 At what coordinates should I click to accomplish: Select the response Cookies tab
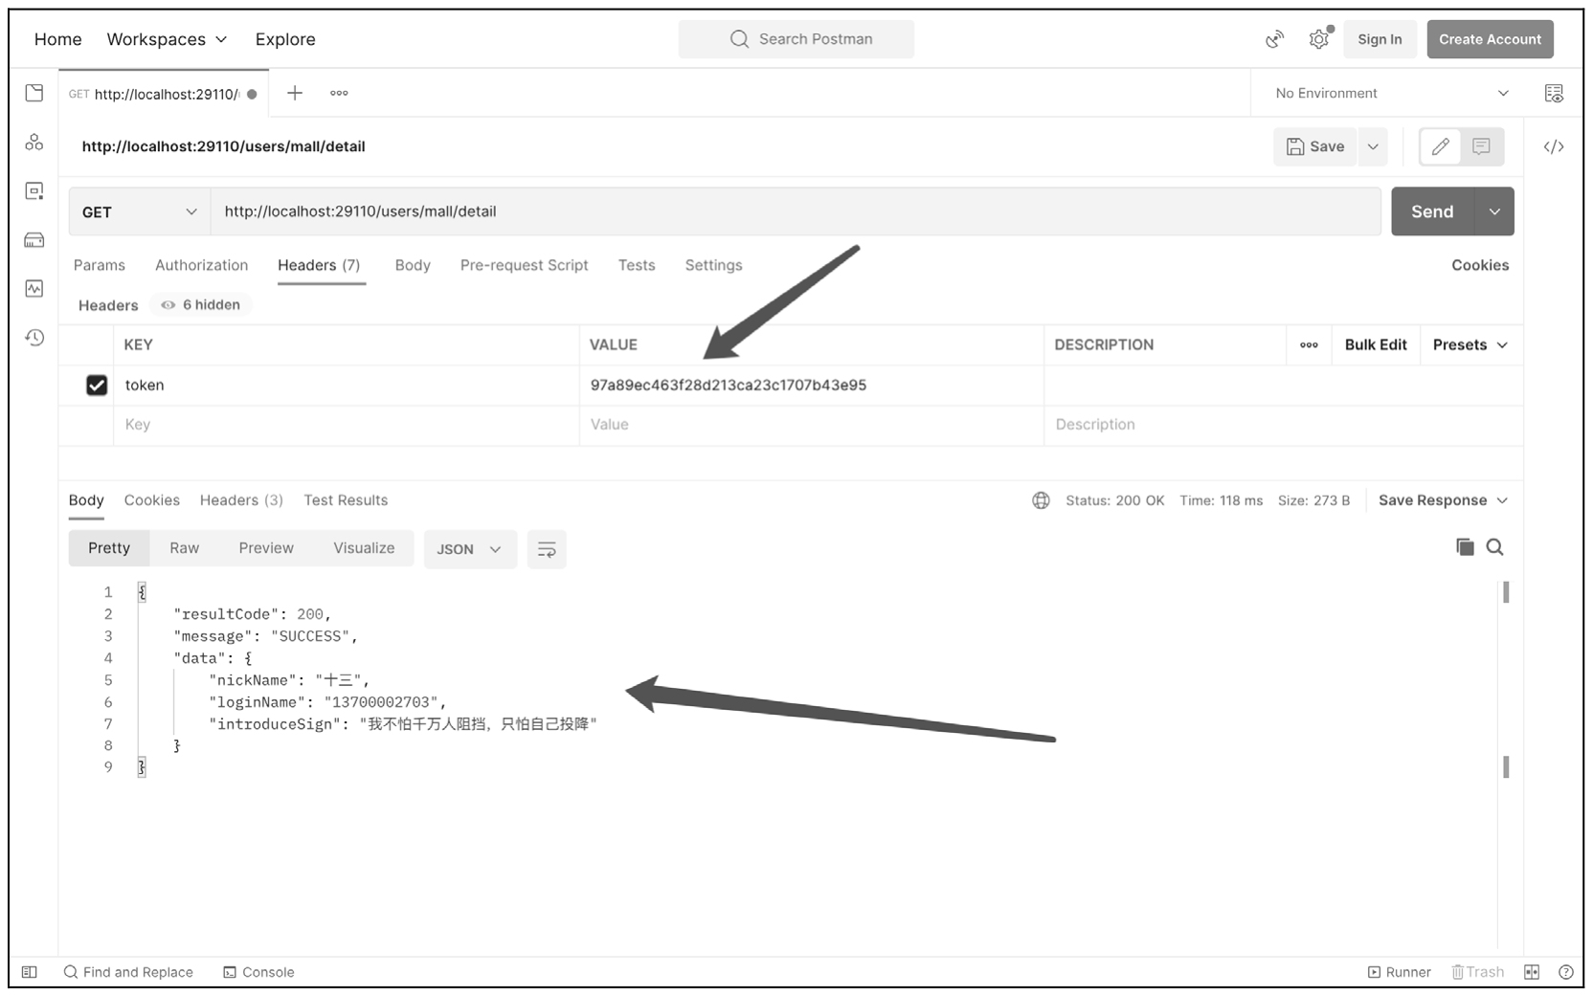(151, 500)
